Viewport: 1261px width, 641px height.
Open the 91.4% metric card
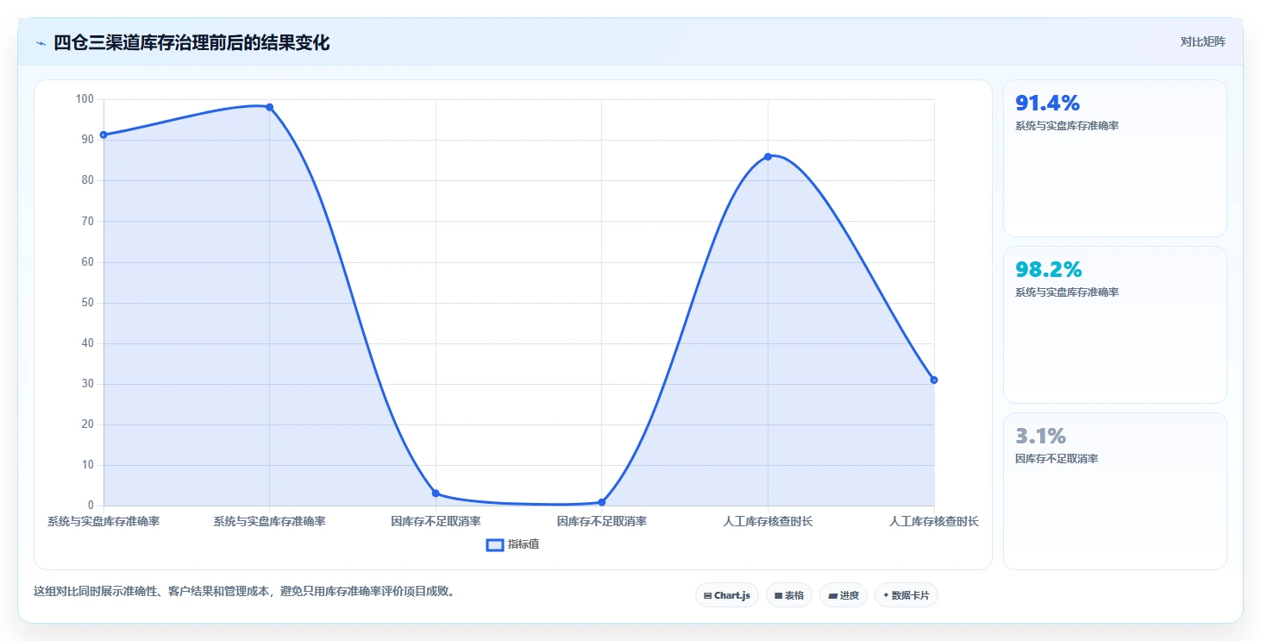tap(1114, 158)
